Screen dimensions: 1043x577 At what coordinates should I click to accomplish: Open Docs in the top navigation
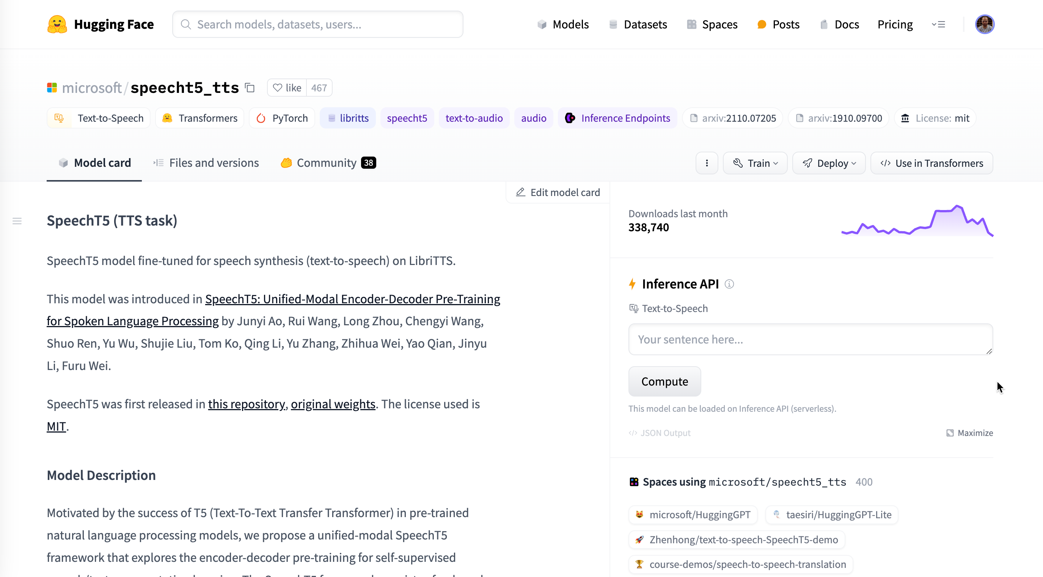(x=839, y=24)
